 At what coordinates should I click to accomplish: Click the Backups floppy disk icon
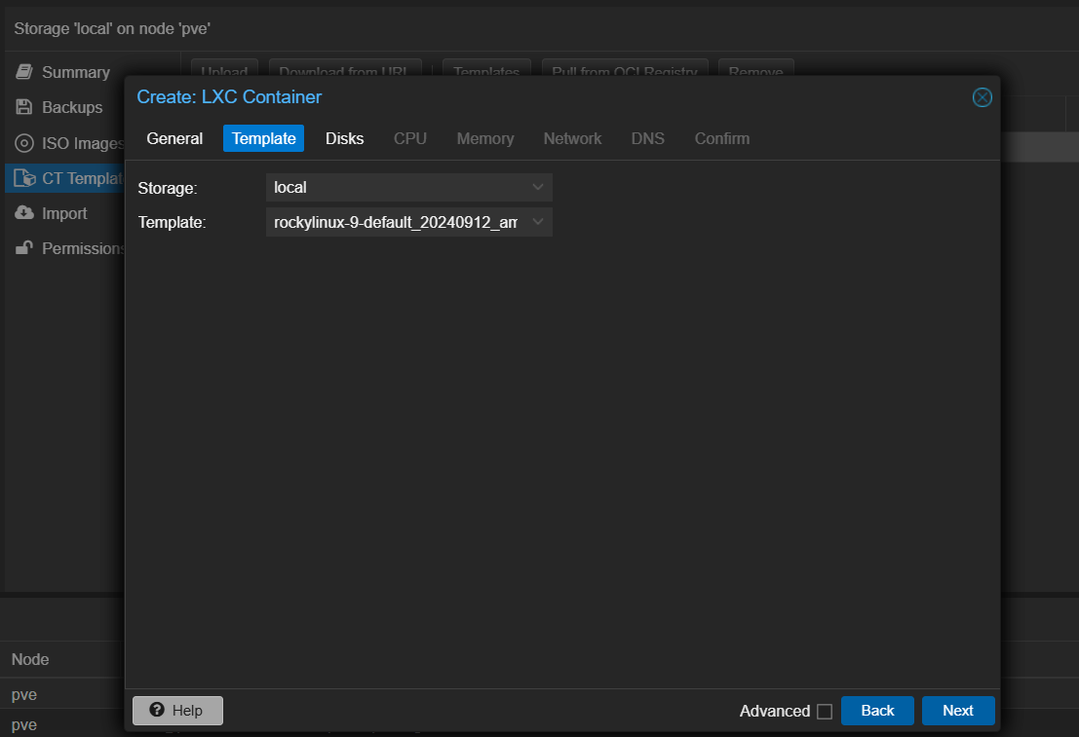point(24,106)
